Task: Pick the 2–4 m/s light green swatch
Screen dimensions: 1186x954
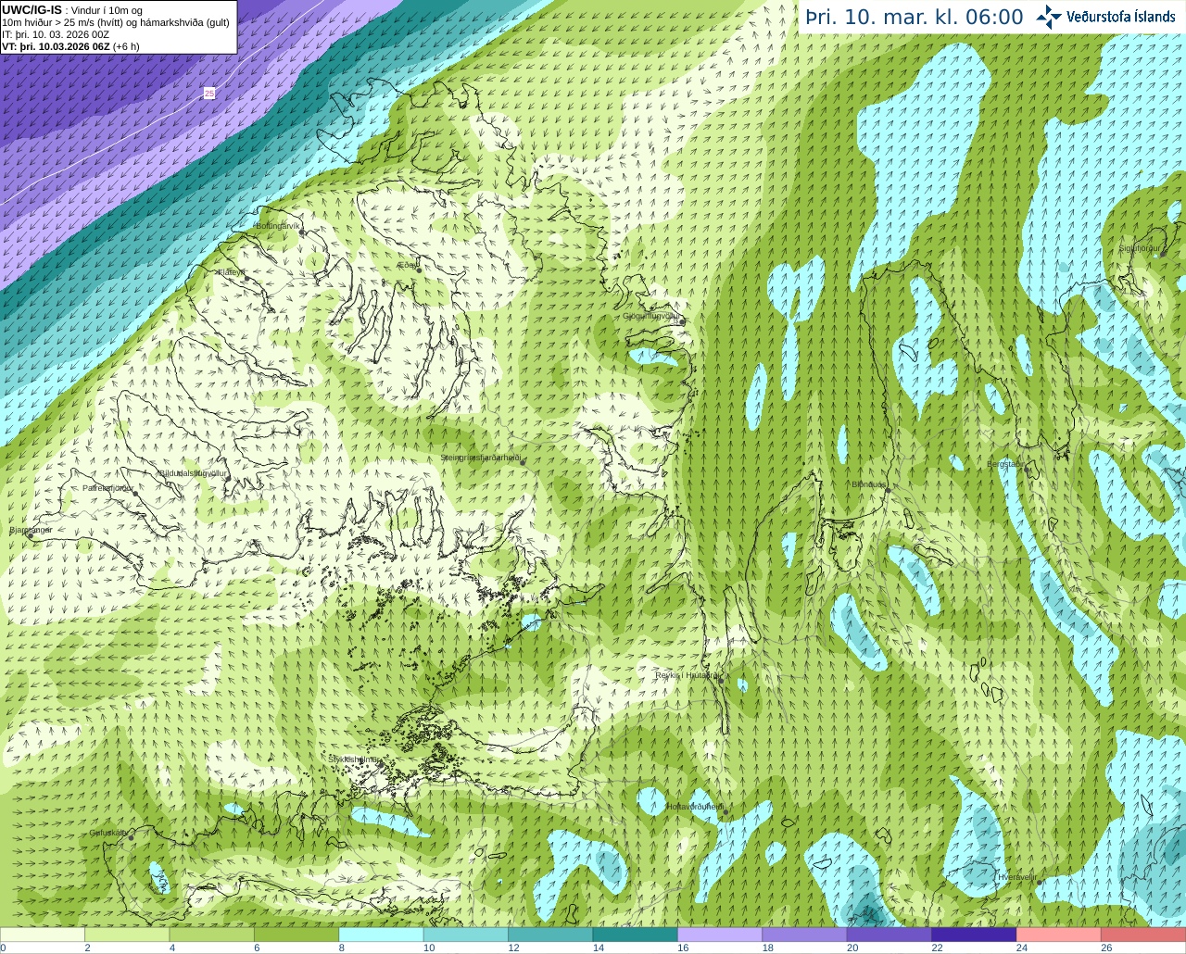Action: (x=127, y=935)
